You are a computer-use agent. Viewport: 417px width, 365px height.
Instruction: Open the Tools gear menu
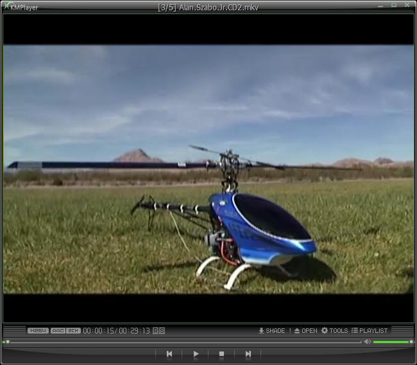pyautogui.click(x=334, y=330)
